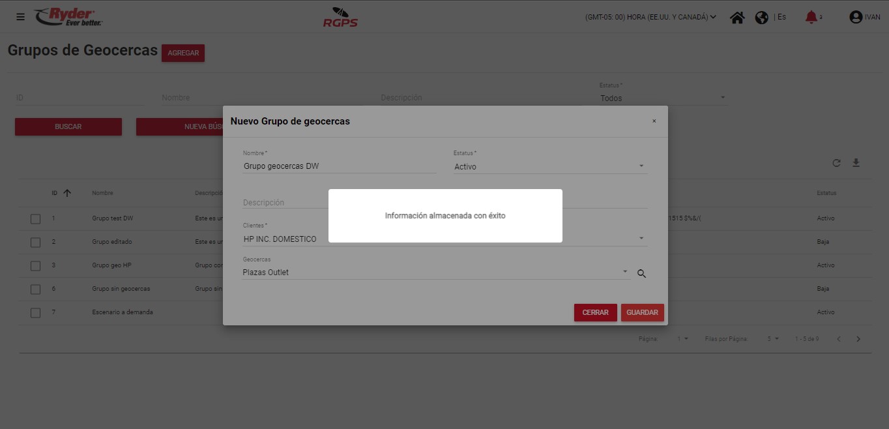The width and height of the screenshot is (889, 429).
Task: Expand the Geocercas Plazas Outlet dropdown
Action: pyautogui.click(x=625, y=272)
